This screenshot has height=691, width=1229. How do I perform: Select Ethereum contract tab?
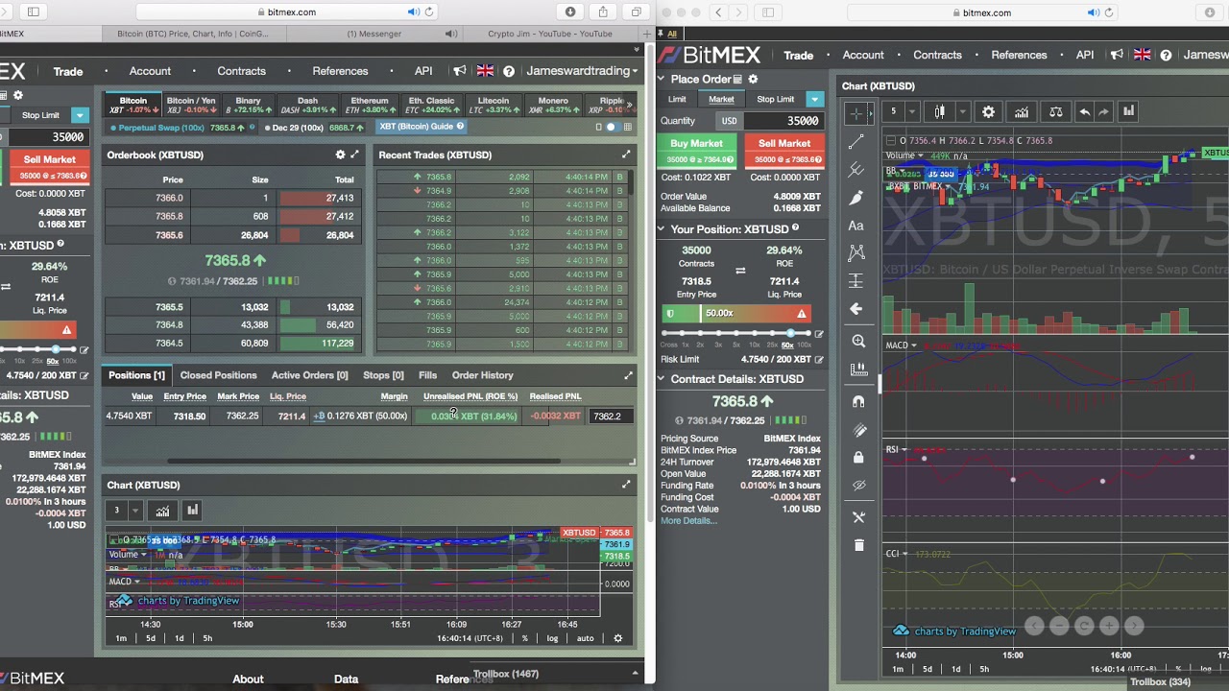(x=370, y=105)
